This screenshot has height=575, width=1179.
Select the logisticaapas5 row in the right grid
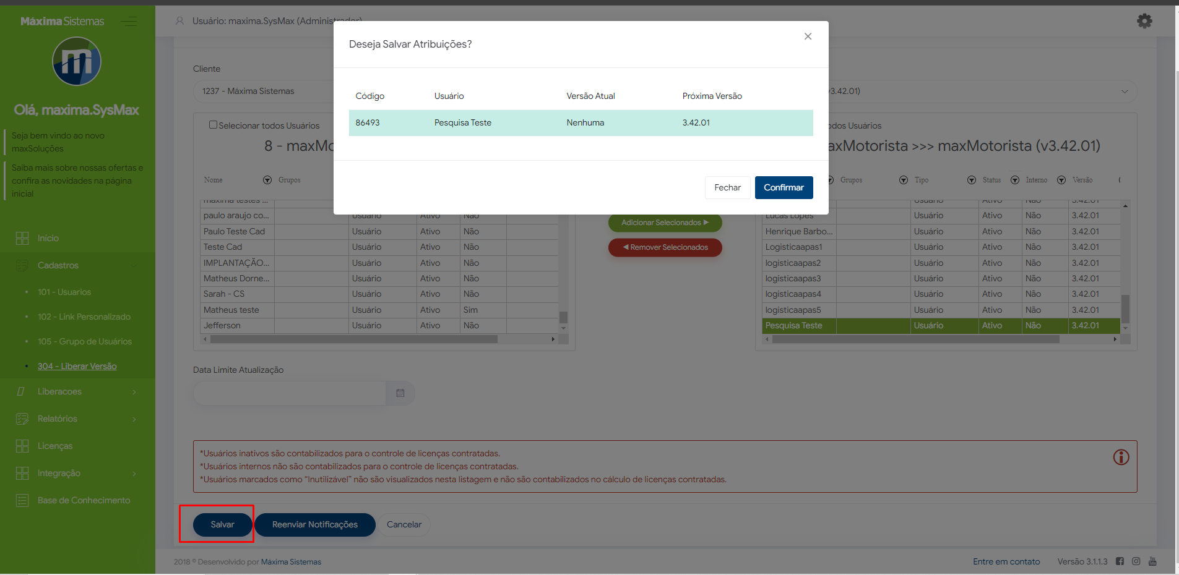(x=942, y=310)
